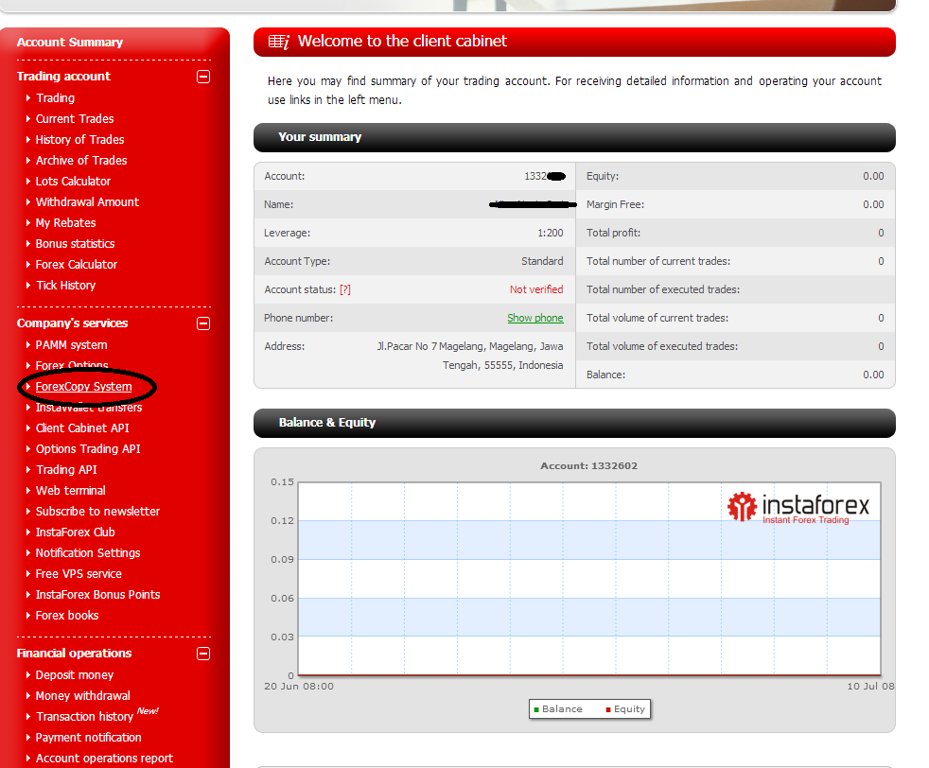Click the client cabinet header info icon
The height and width of the screenshot is (768, 929).
279,42
